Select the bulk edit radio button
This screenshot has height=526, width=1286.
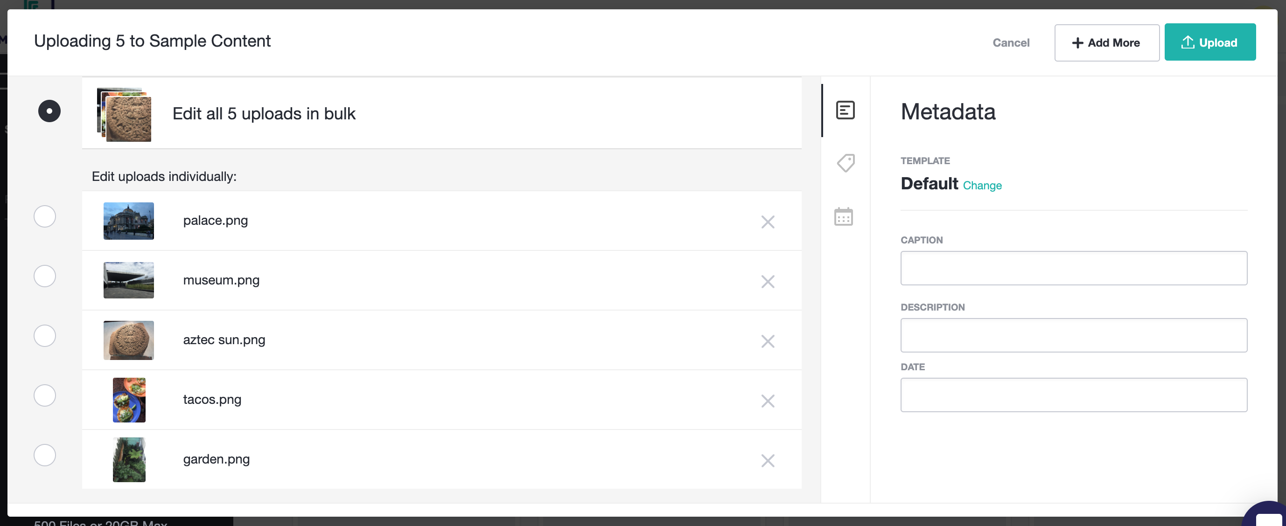49,111
